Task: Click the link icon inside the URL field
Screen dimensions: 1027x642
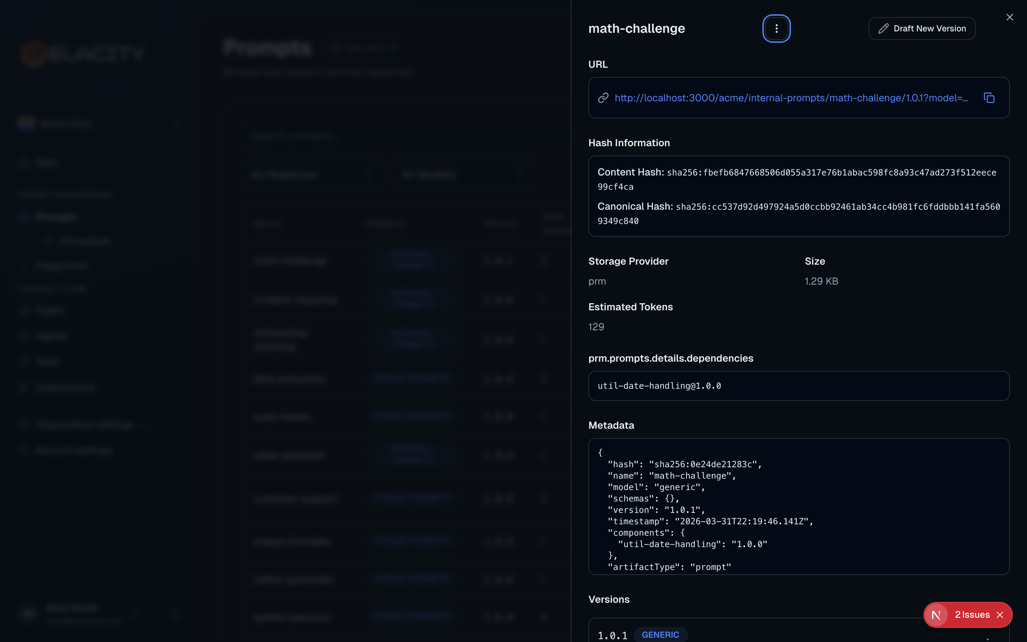Action: tap(604, 98)
